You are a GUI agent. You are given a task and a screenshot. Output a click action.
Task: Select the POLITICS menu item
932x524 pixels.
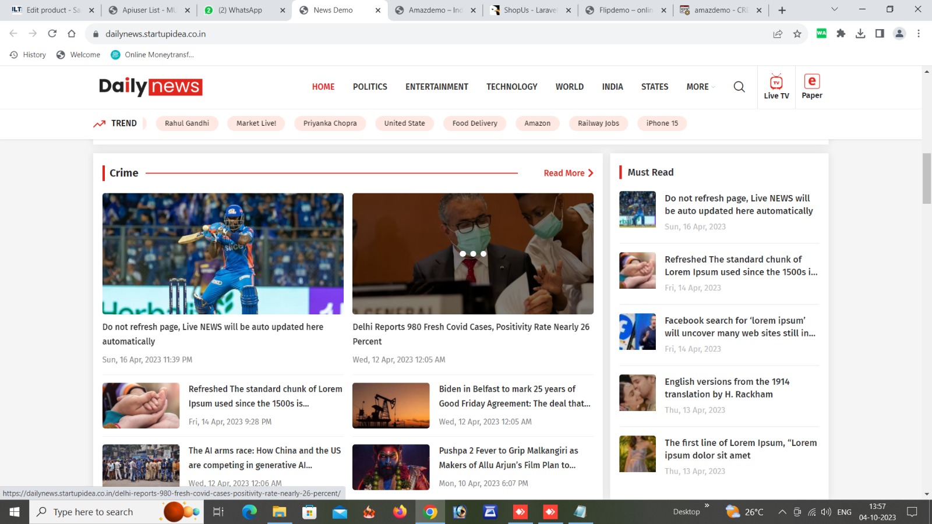click(370, 87)
